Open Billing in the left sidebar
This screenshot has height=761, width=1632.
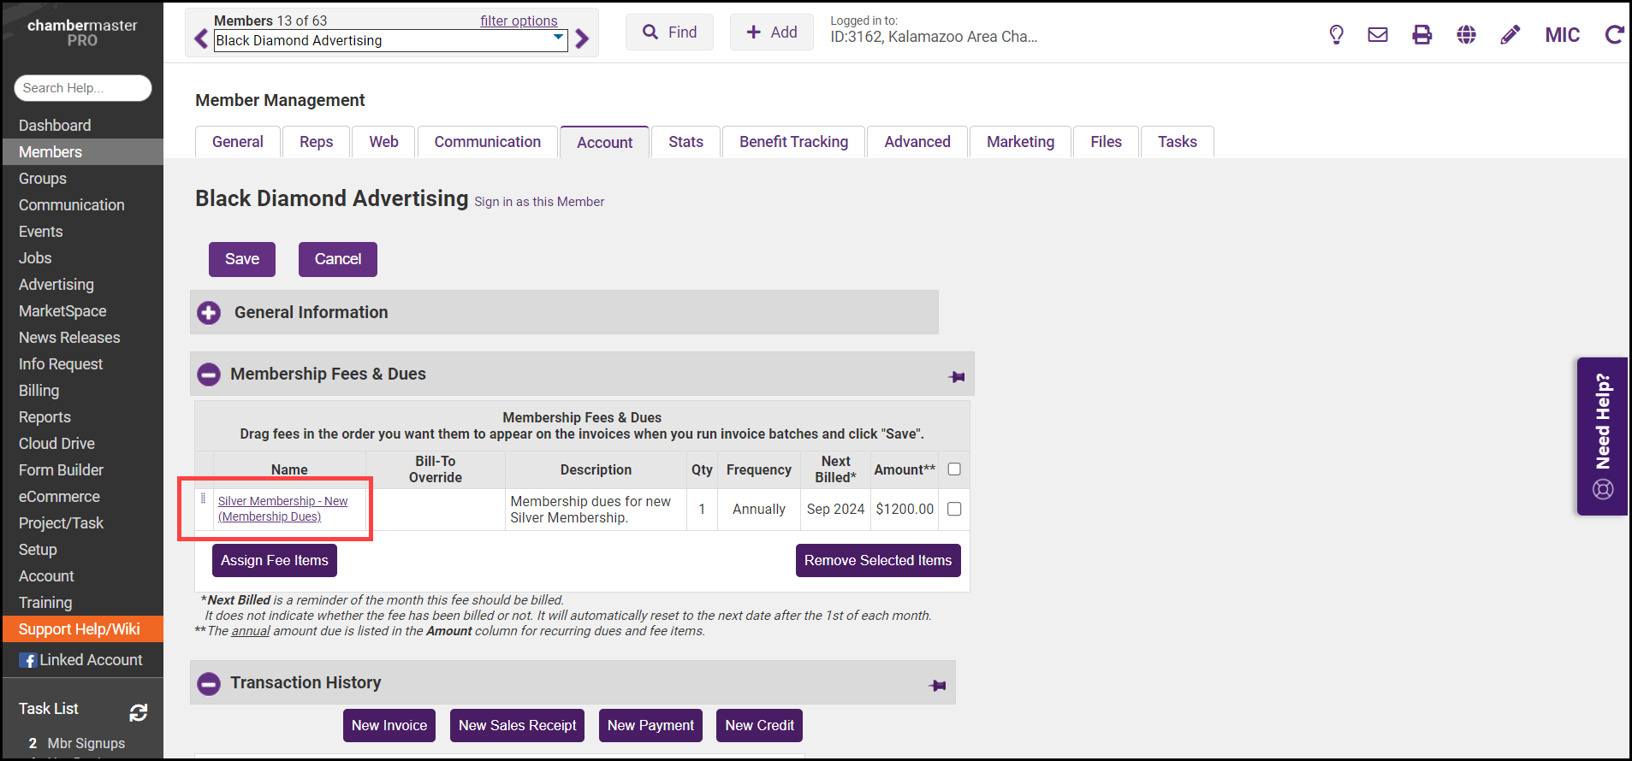pyautogui.click(x=39, y=391)
